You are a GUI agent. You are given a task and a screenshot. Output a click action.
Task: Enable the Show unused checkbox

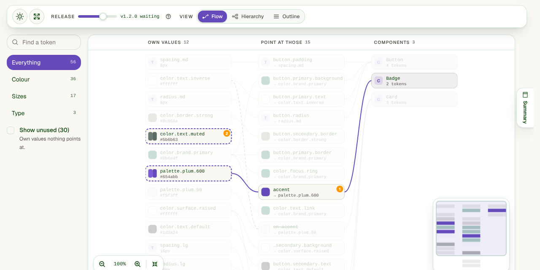point(11,130)
